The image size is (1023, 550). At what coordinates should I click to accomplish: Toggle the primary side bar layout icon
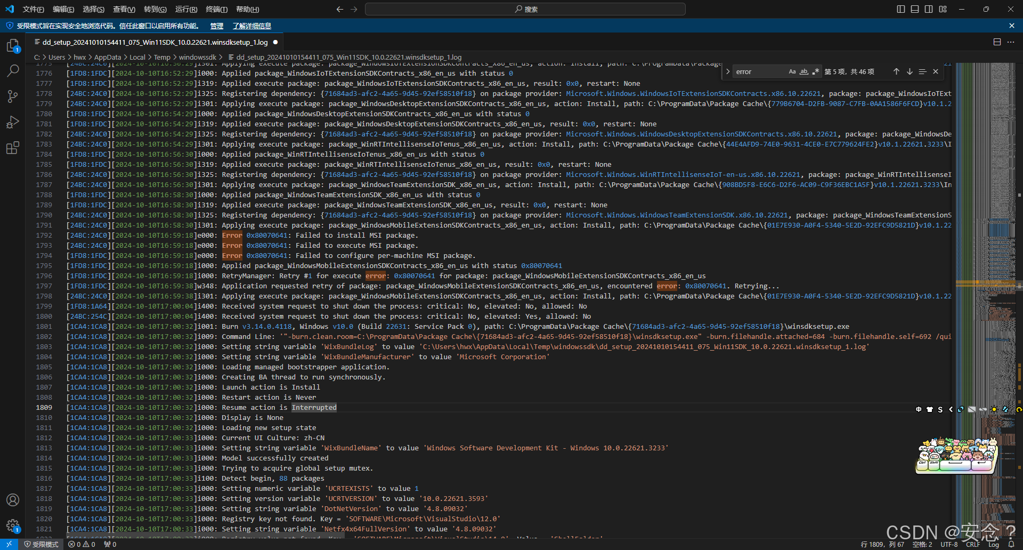pyautogui.click(x=901, y=9)
